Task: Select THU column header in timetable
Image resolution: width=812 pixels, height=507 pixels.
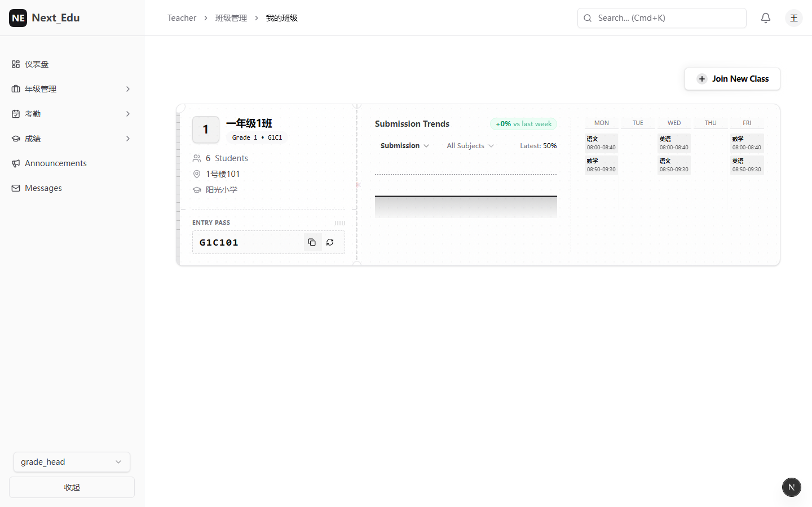Action: 710,123
